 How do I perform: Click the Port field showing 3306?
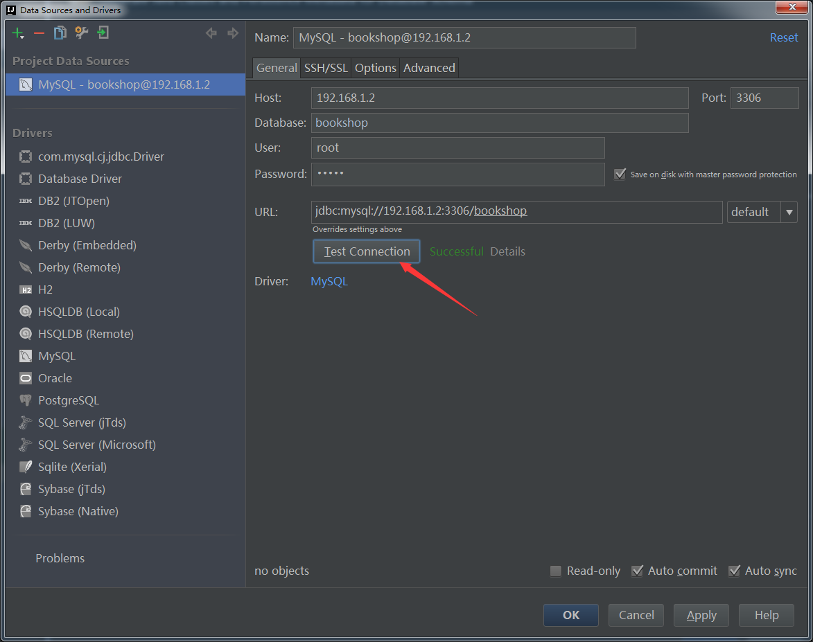[x=764, y=98]
